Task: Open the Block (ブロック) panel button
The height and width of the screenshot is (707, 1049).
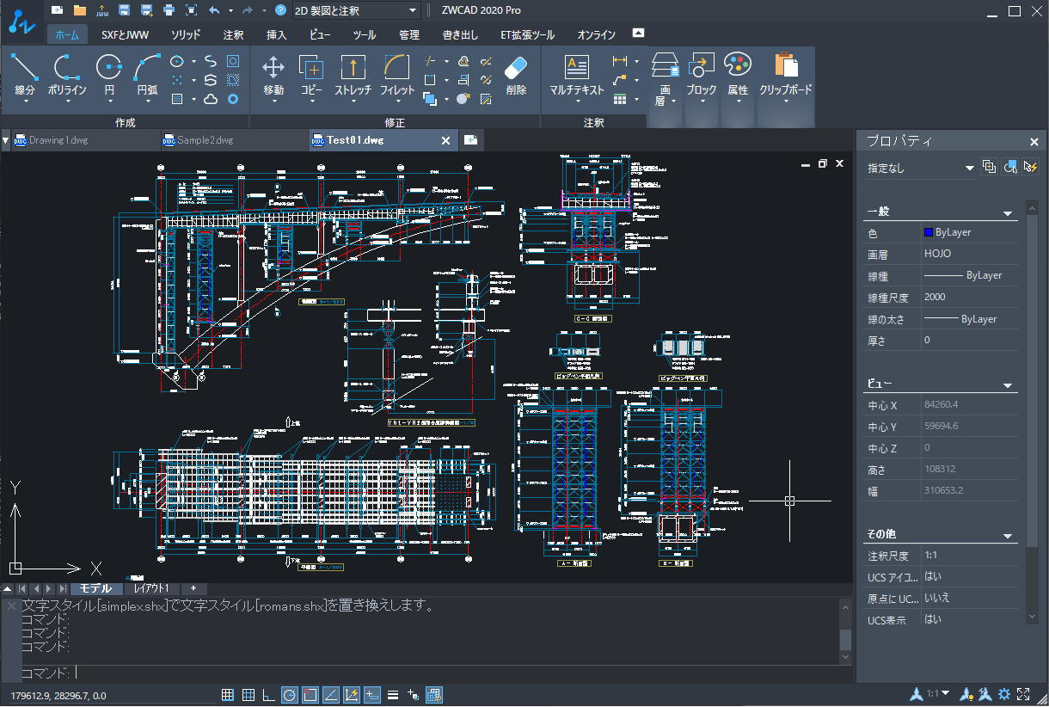Action: (x=701, y=75)
